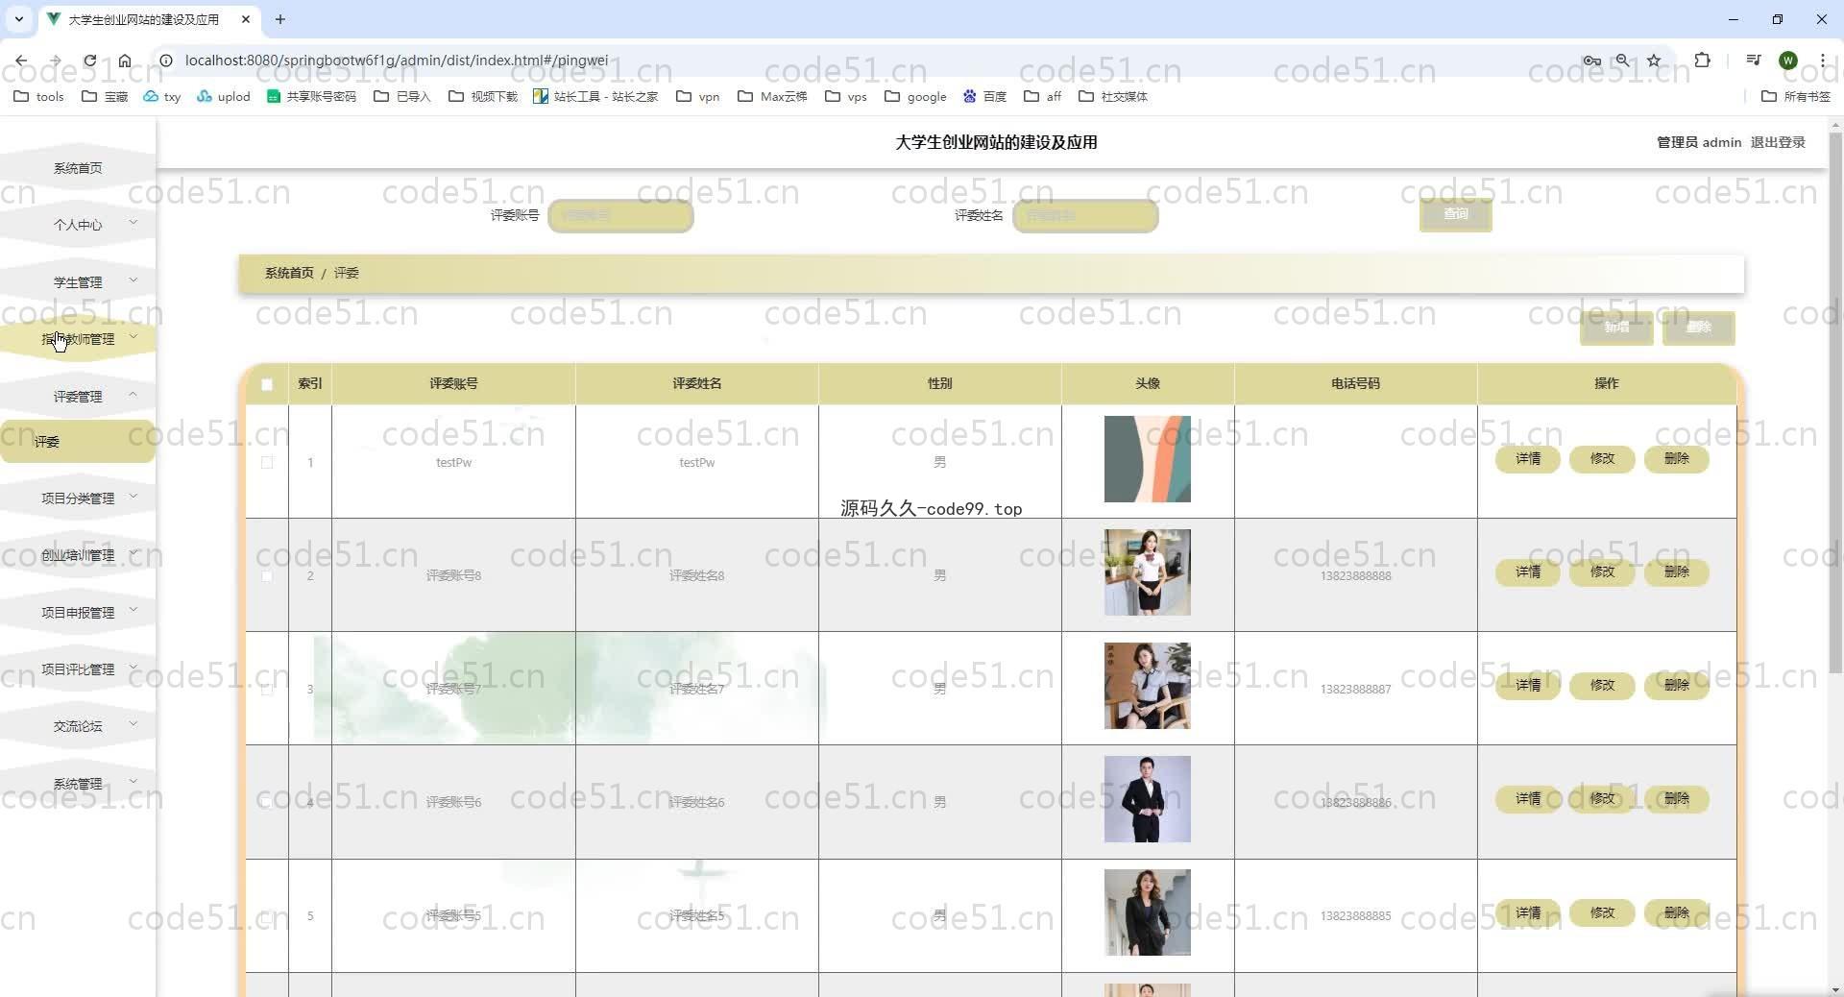Screen dimensions: 1844x997
Task: Check the checkbox for row 评委账号7
Action: [267, 689]
